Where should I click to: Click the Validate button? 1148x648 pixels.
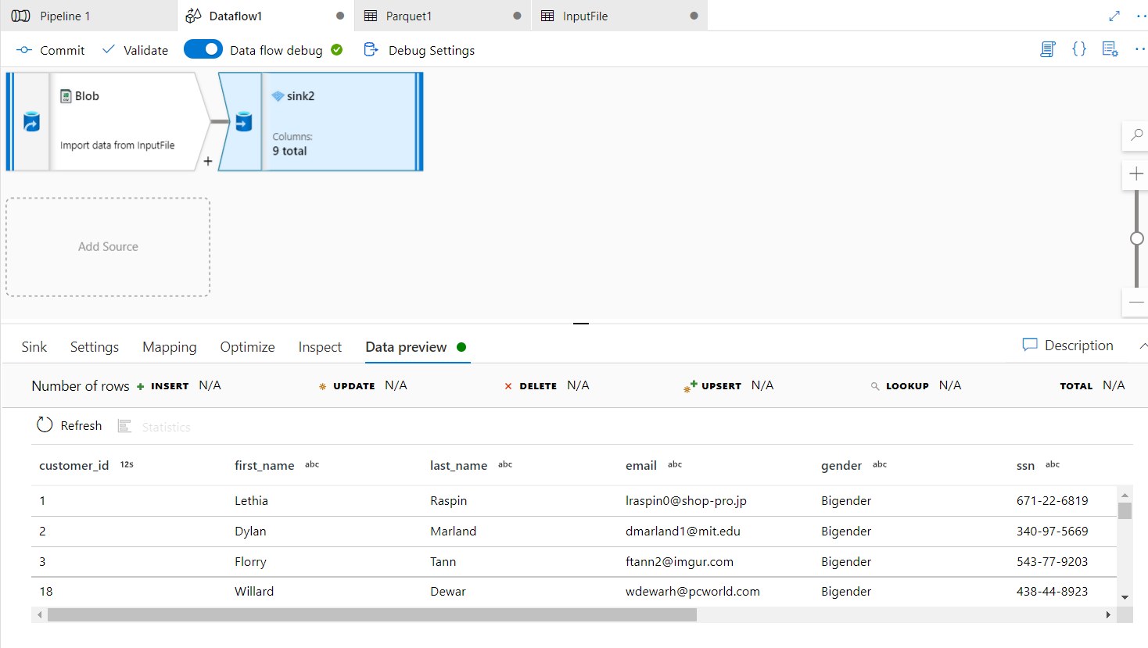(135, 50)
